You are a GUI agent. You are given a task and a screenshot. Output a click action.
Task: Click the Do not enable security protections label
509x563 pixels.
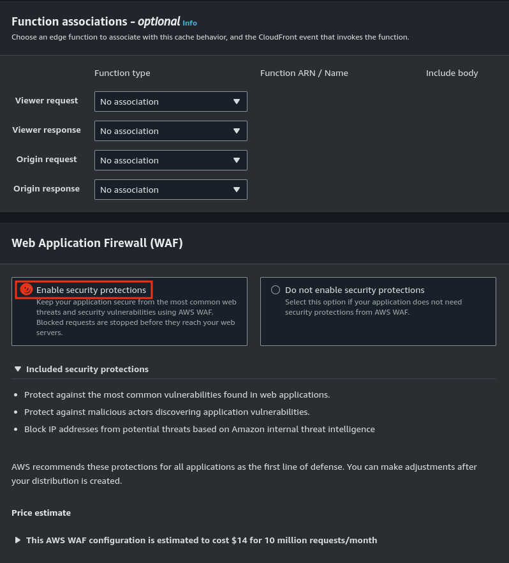(x=355, y=290)
